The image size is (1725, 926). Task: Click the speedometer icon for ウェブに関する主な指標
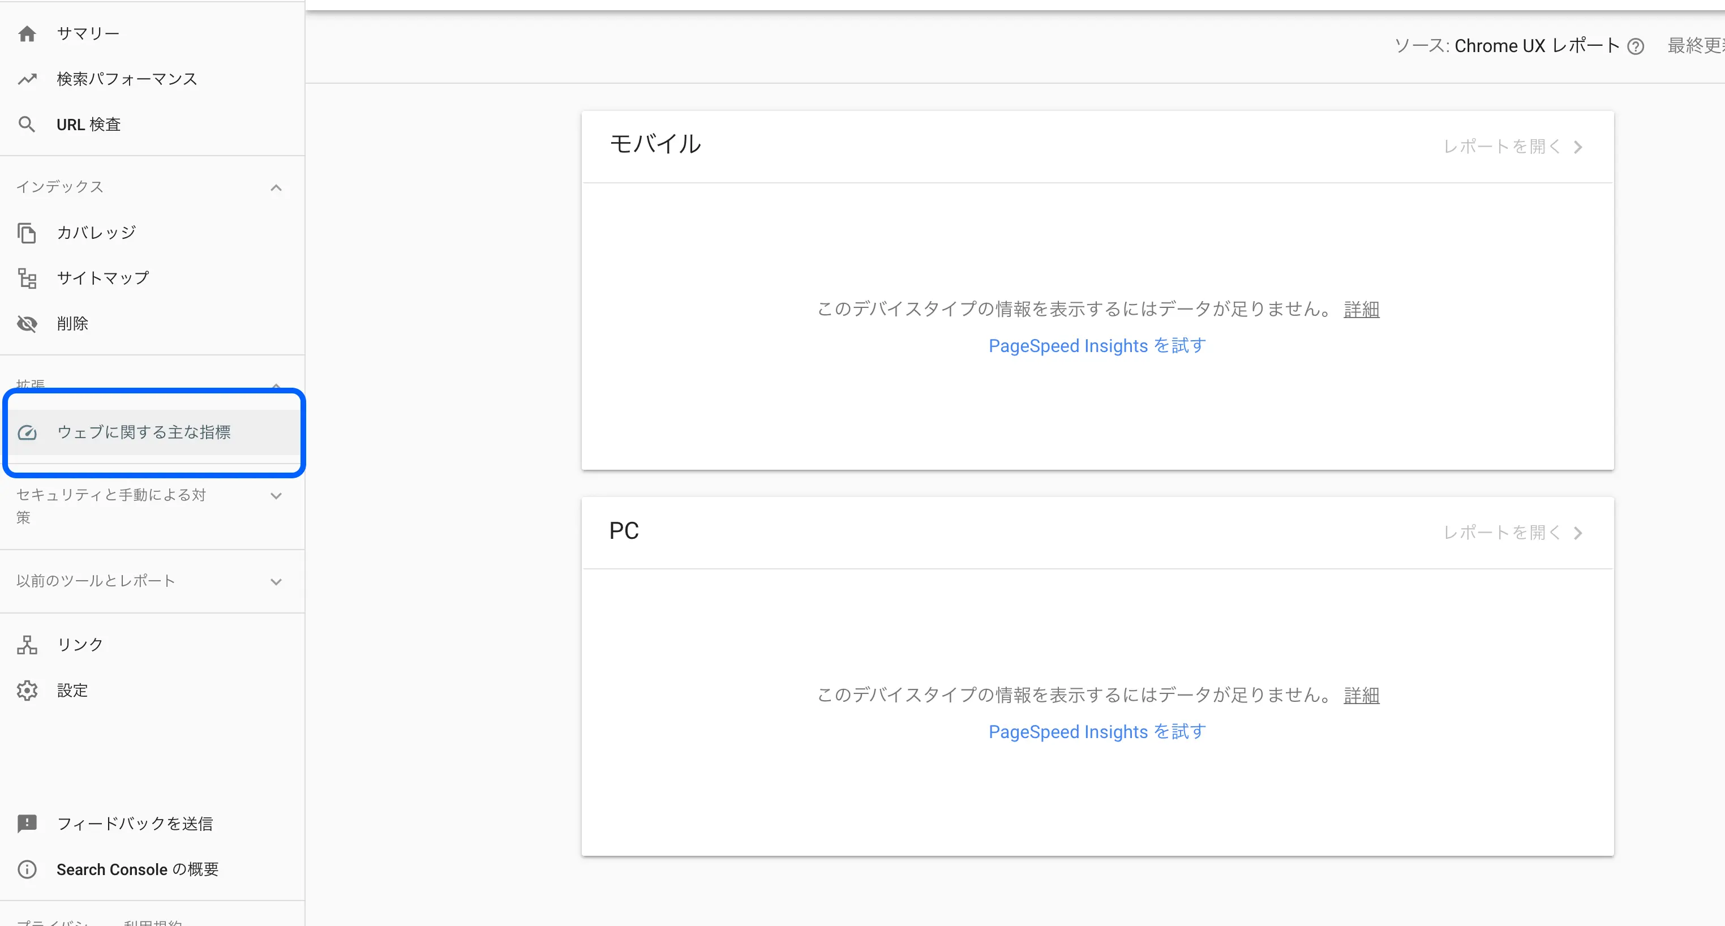pos(27,432)
